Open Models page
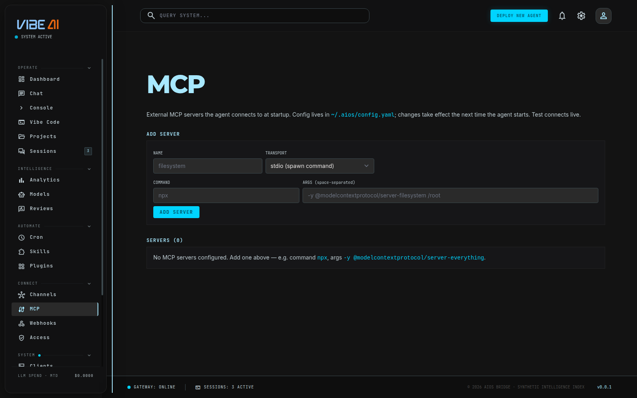Image resolution: width=637 pixels, height=398 pixels. click(55, 194)
